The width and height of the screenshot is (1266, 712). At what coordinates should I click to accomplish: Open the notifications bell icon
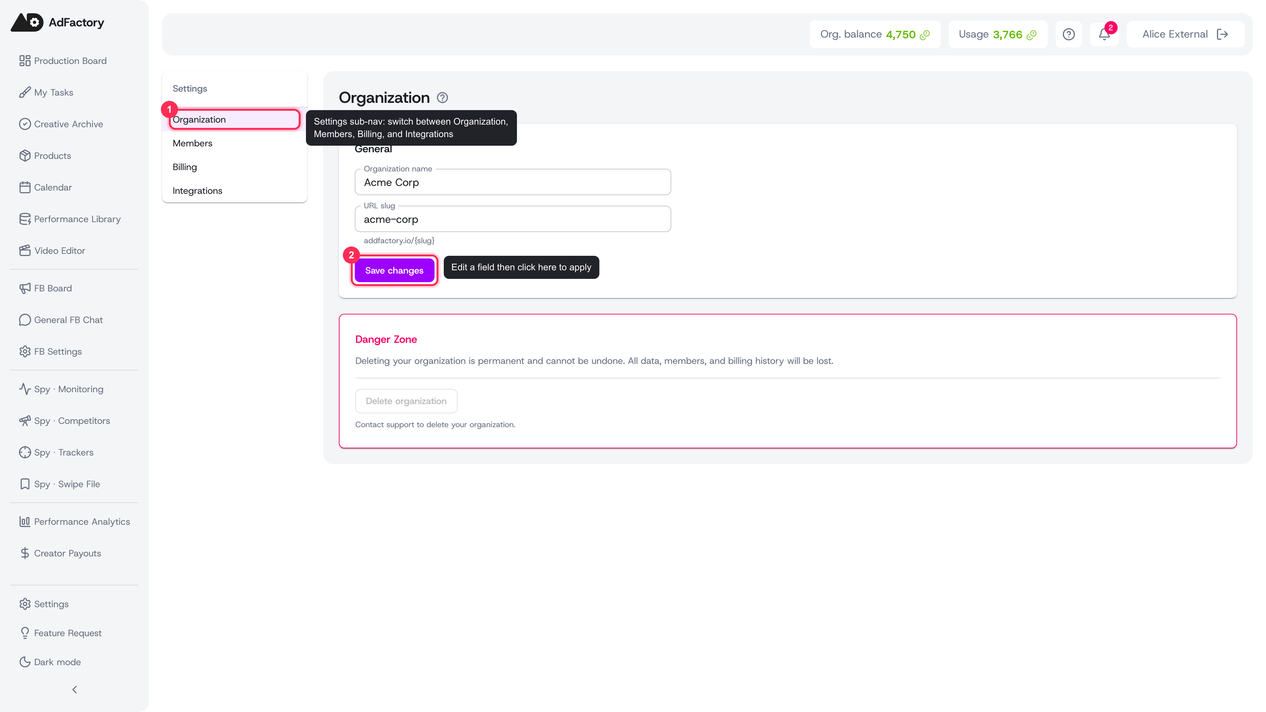[x=1104, y=34]
